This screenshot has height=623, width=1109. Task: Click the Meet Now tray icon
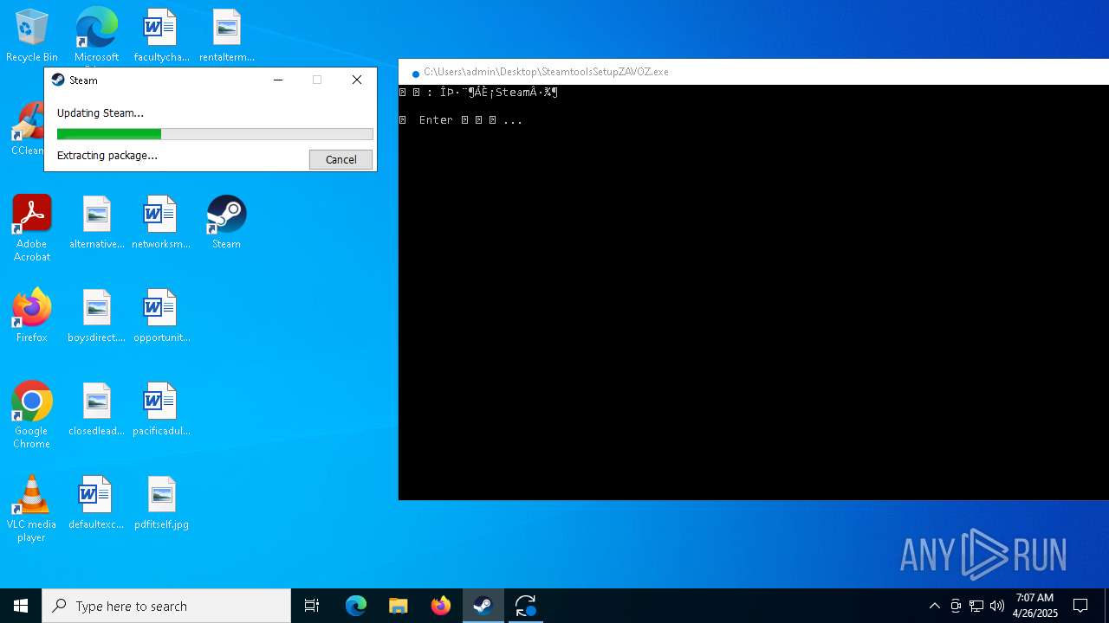click(956, 606)
